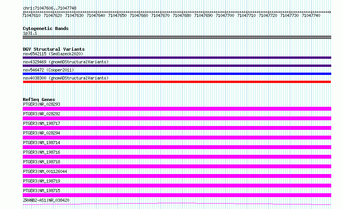Click the magenta bar for PTGER3|NM_001126044
The width and height of the screenshot is (342, 209).
point(177,176)
